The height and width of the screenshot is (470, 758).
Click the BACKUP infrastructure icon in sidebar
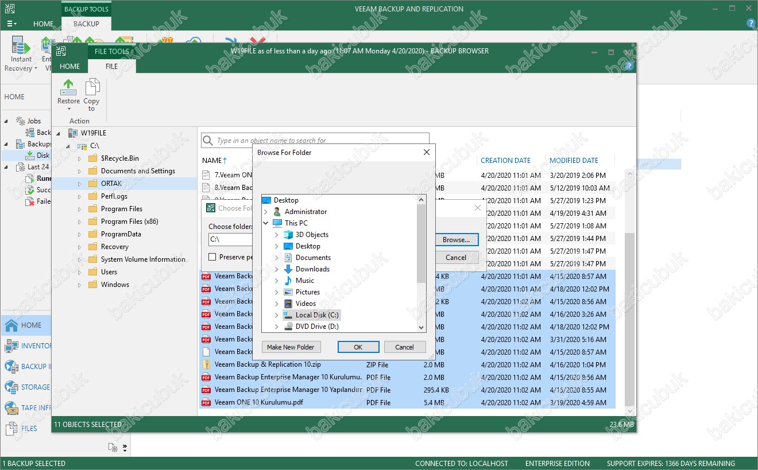[x=11, y=367]
